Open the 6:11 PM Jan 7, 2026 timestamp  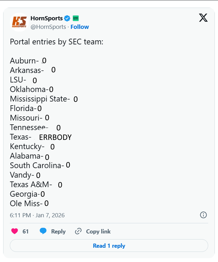[x=37, y=215]
